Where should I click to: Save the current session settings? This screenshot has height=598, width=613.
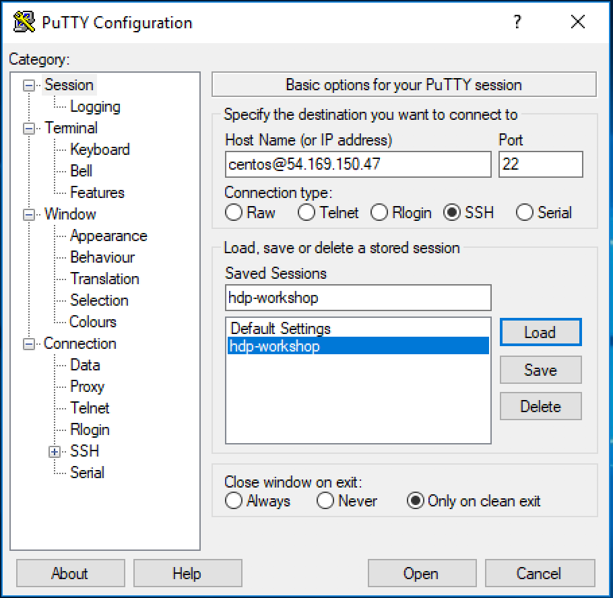[x=540, y=370]
